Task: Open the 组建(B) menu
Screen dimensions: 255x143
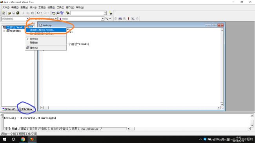Action: pyautogui.click(x=51, y=7)
